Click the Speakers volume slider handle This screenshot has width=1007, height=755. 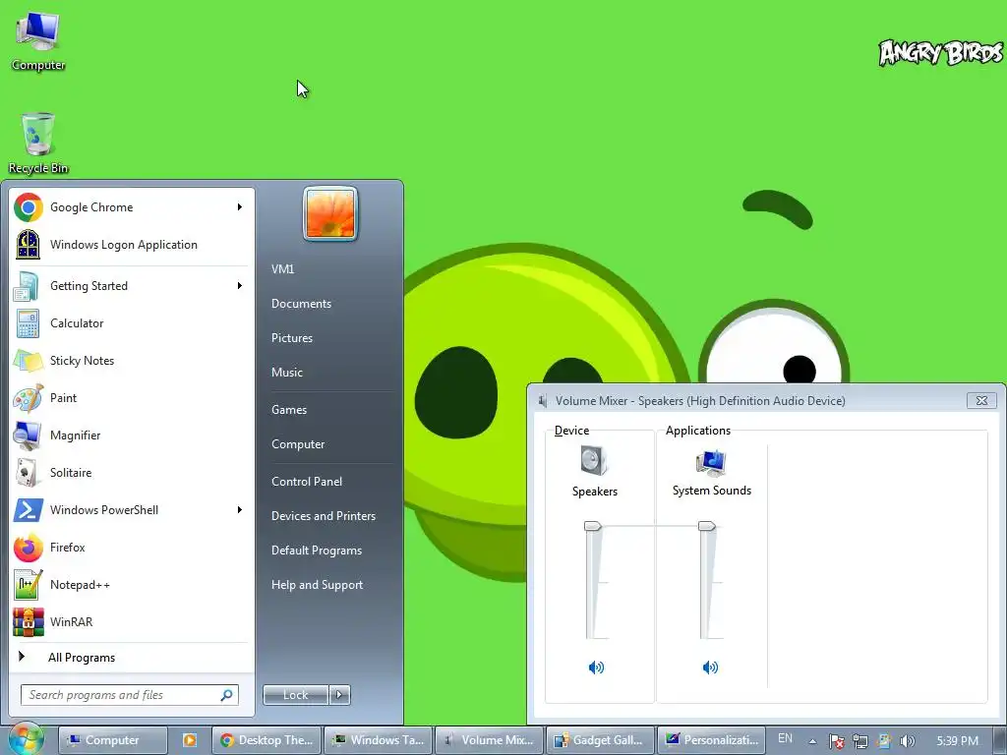(592, 527)
